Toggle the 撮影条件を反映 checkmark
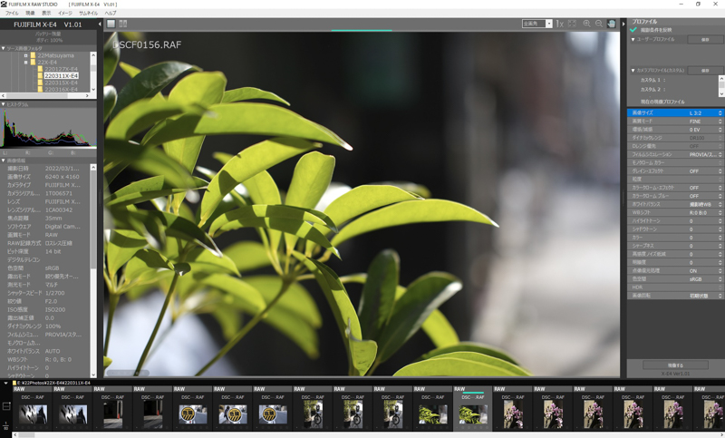 633,30
